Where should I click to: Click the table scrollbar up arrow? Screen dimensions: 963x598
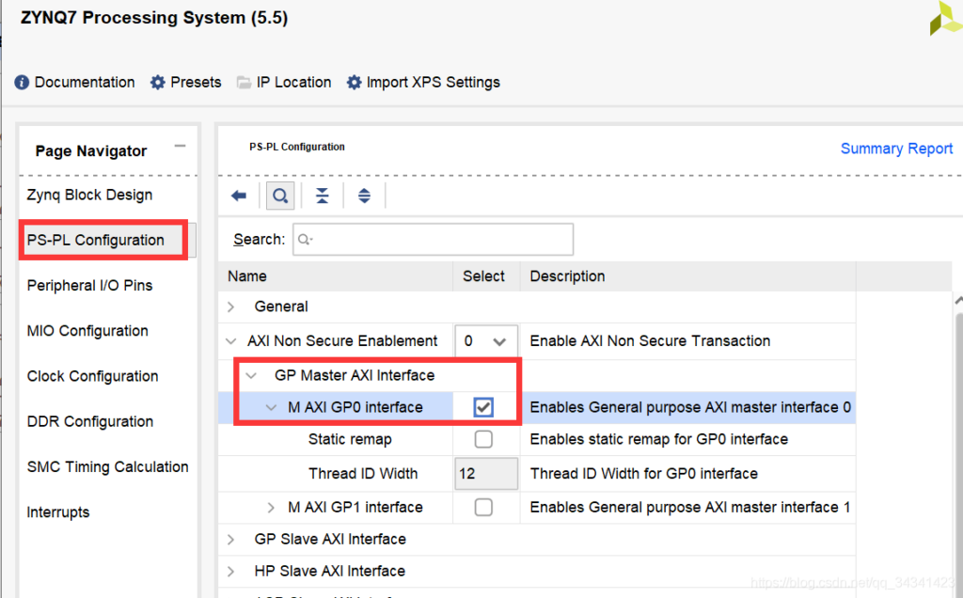click(958, 300)
